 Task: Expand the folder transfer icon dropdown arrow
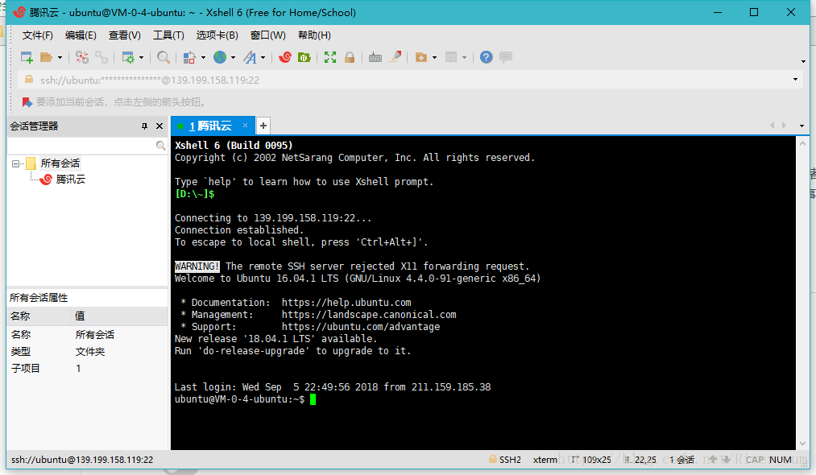(x=434, y=57)
